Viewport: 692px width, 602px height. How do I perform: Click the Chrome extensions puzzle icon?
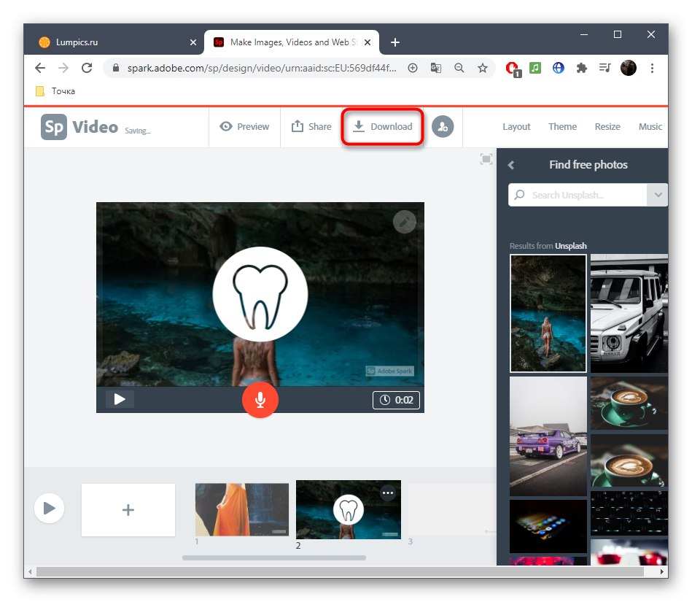(x=581, y=68)
